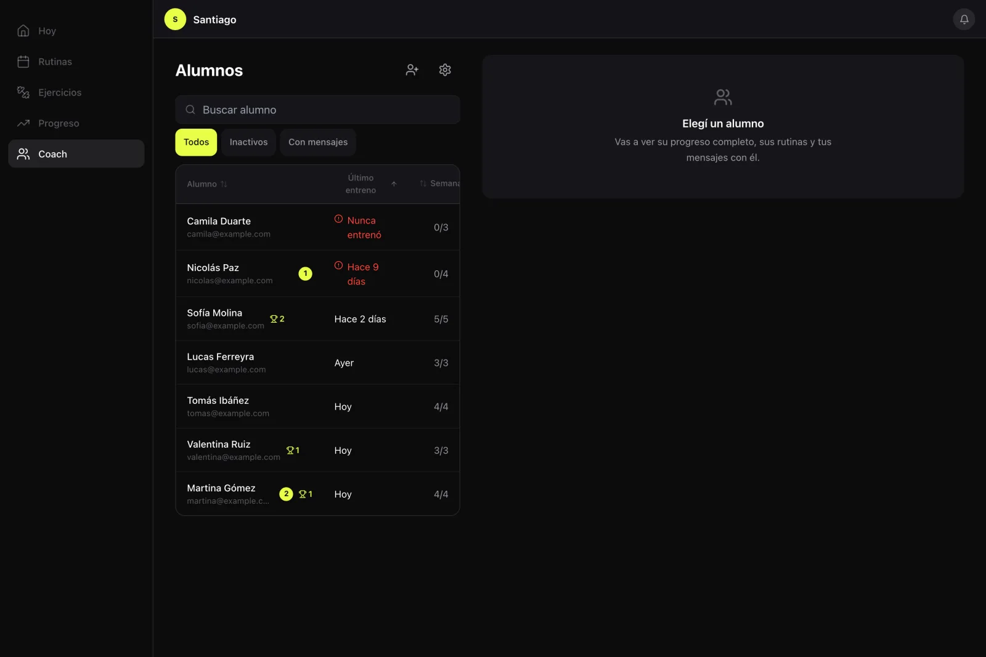The width and height of the screenshot is (986, 657).
Task: Click Camila's Nunca entrenó warning icon
Action: (x=338, y=219)
